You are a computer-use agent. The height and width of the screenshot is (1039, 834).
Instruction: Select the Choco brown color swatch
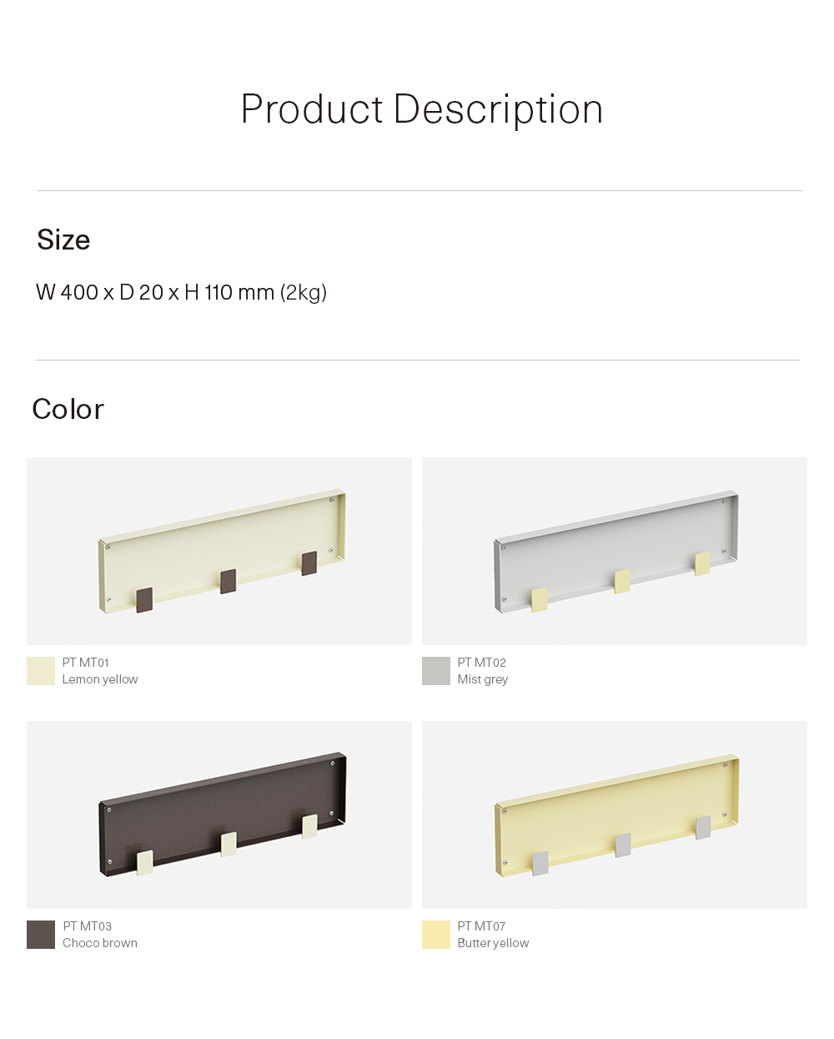[x=41, y=935]
